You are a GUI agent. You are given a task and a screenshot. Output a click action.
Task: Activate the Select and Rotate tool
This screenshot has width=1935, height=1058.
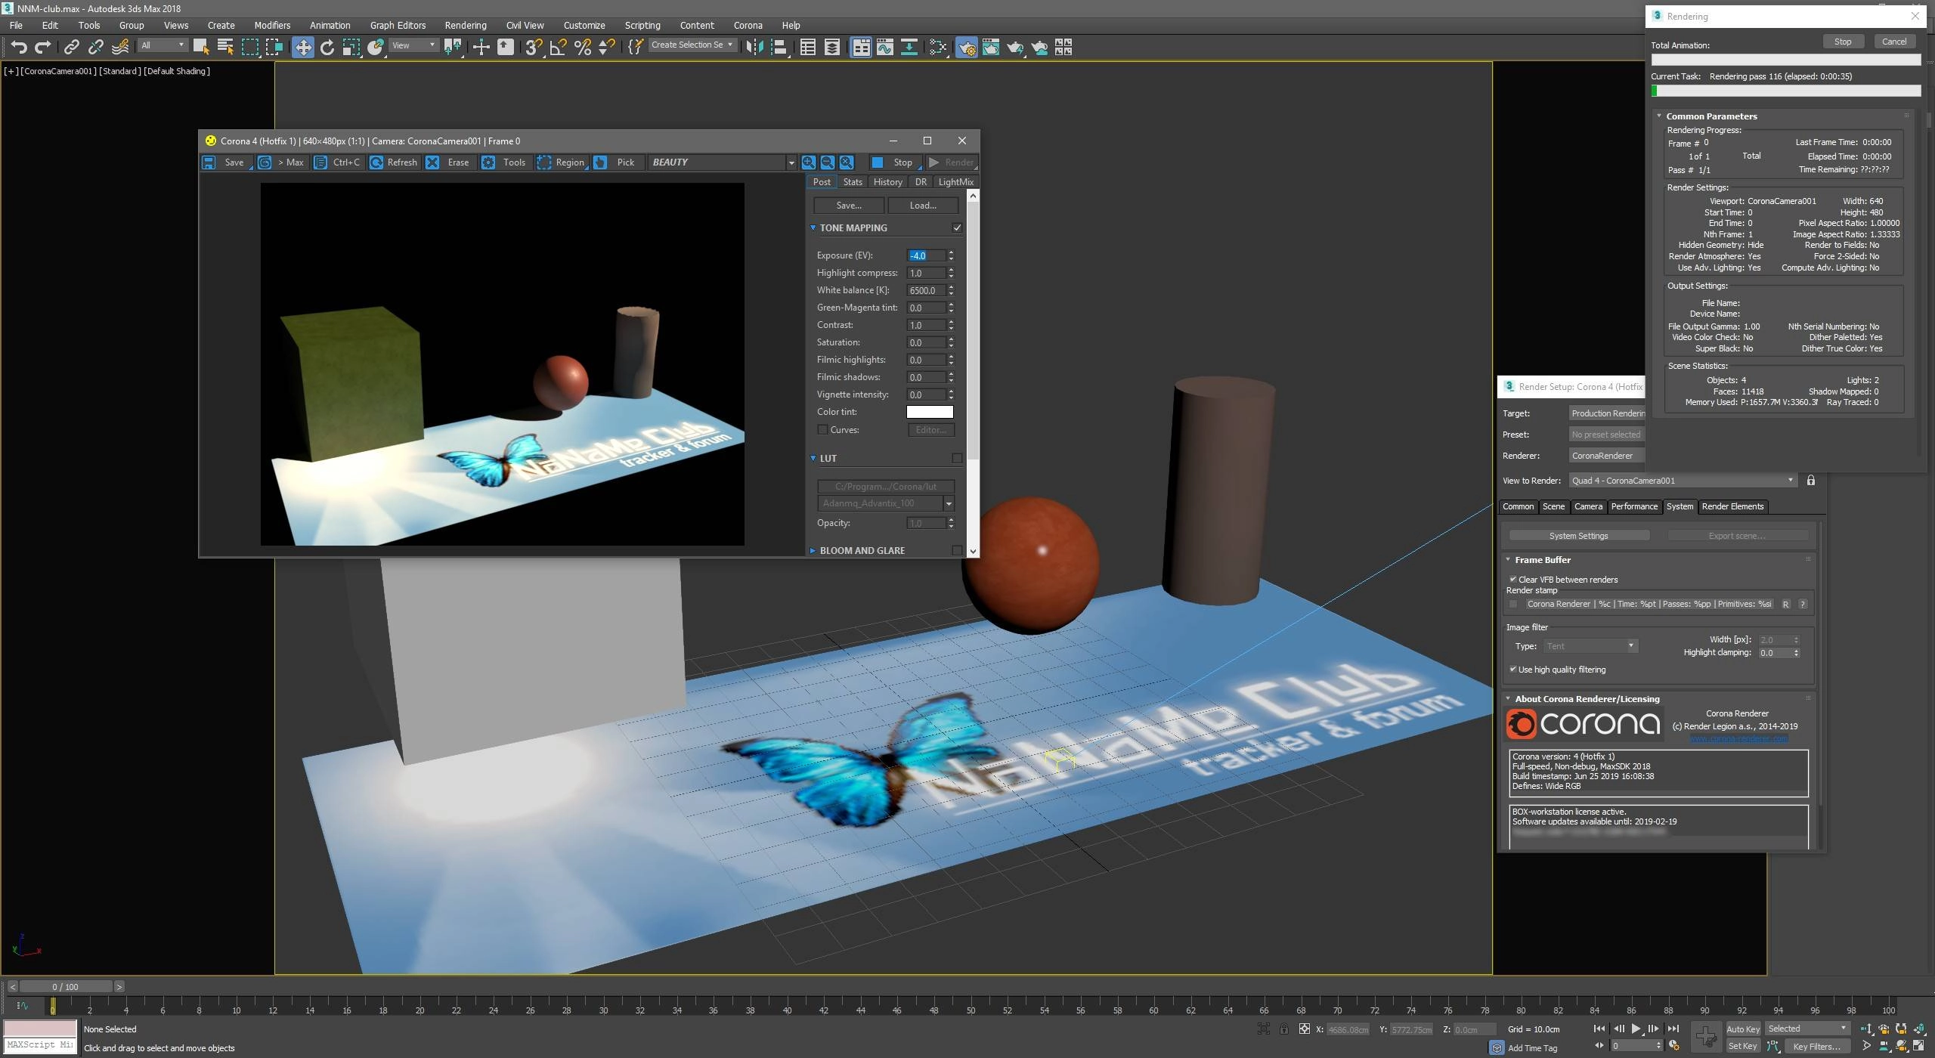(327, 47)
